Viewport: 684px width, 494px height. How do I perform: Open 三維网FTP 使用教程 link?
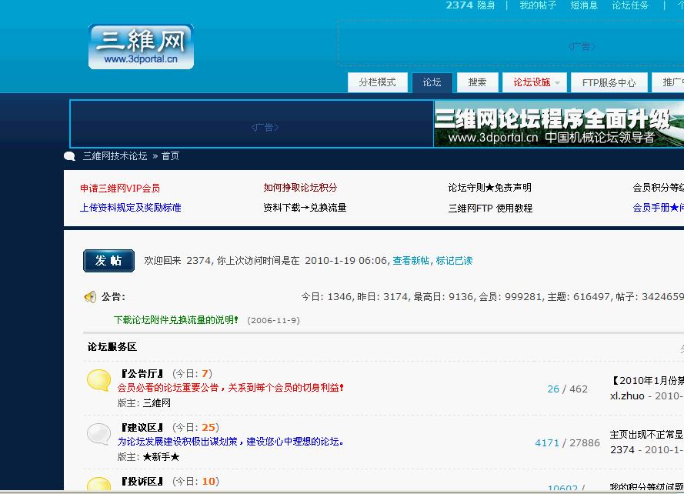click(490, 209)
